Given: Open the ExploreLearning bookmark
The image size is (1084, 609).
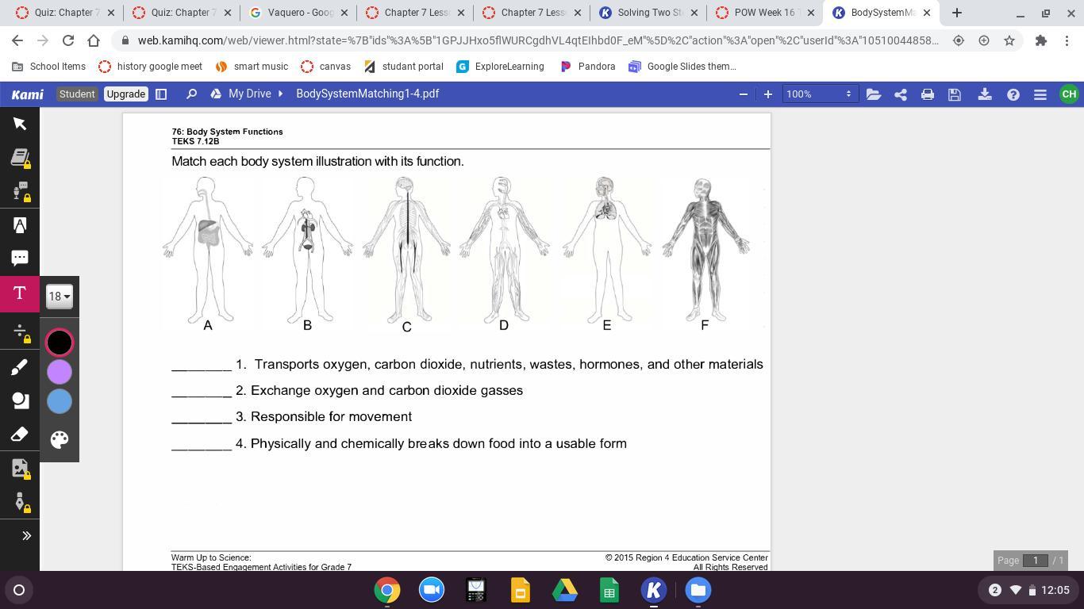Looking at the screenshot, I should point(501,67).
